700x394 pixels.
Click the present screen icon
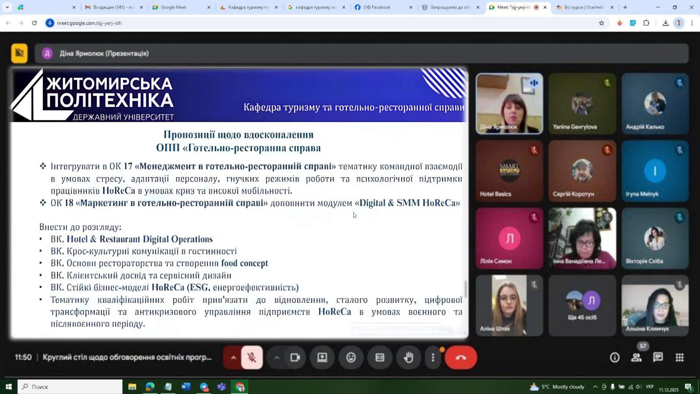(322, 358)
